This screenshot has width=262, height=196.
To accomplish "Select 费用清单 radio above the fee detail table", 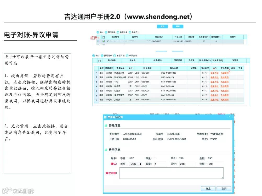I will 102,56.
